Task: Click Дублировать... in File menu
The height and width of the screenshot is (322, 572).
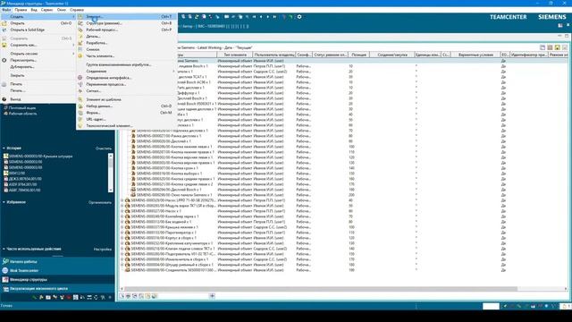Action: click(x=38, y=67)
